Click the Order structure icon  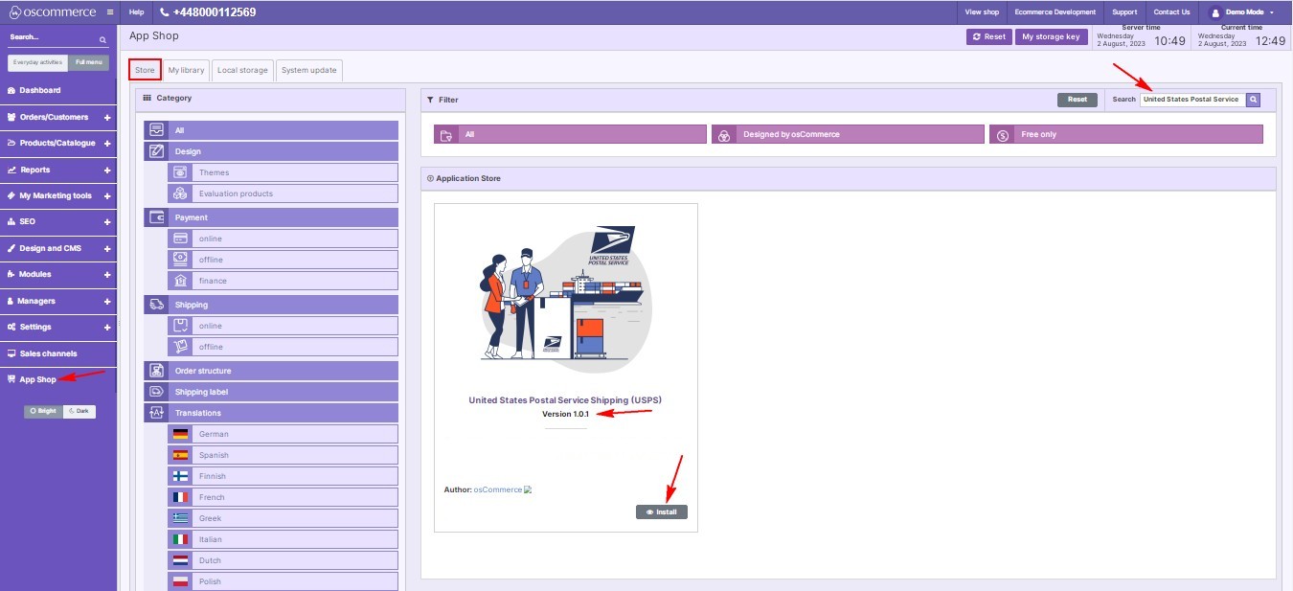156,371
